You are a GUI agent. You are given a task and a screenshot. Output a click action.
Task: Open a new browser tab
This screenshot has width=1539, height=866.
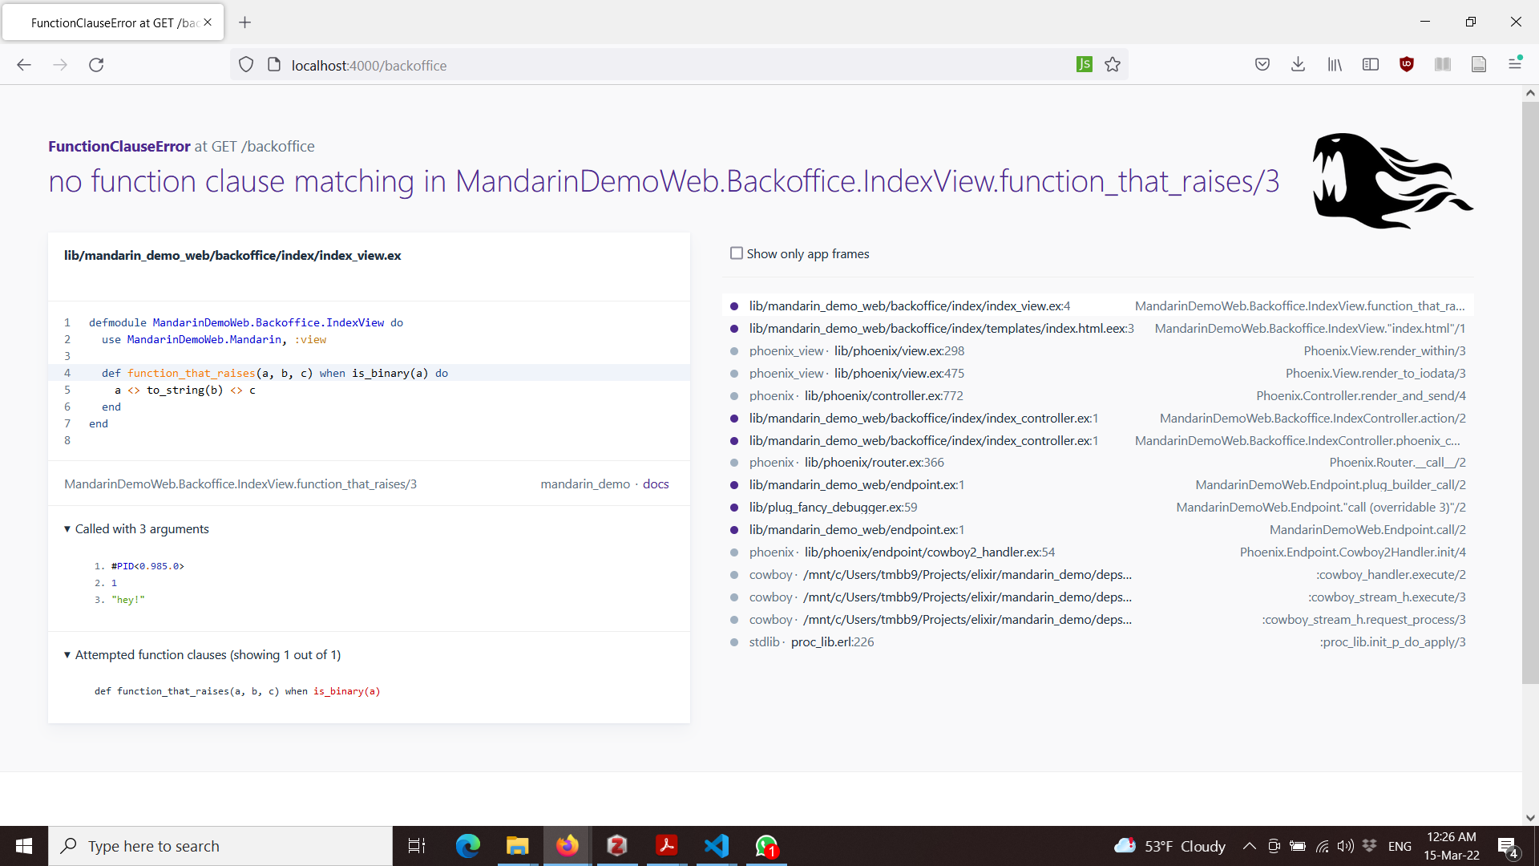tap(245, 22)
